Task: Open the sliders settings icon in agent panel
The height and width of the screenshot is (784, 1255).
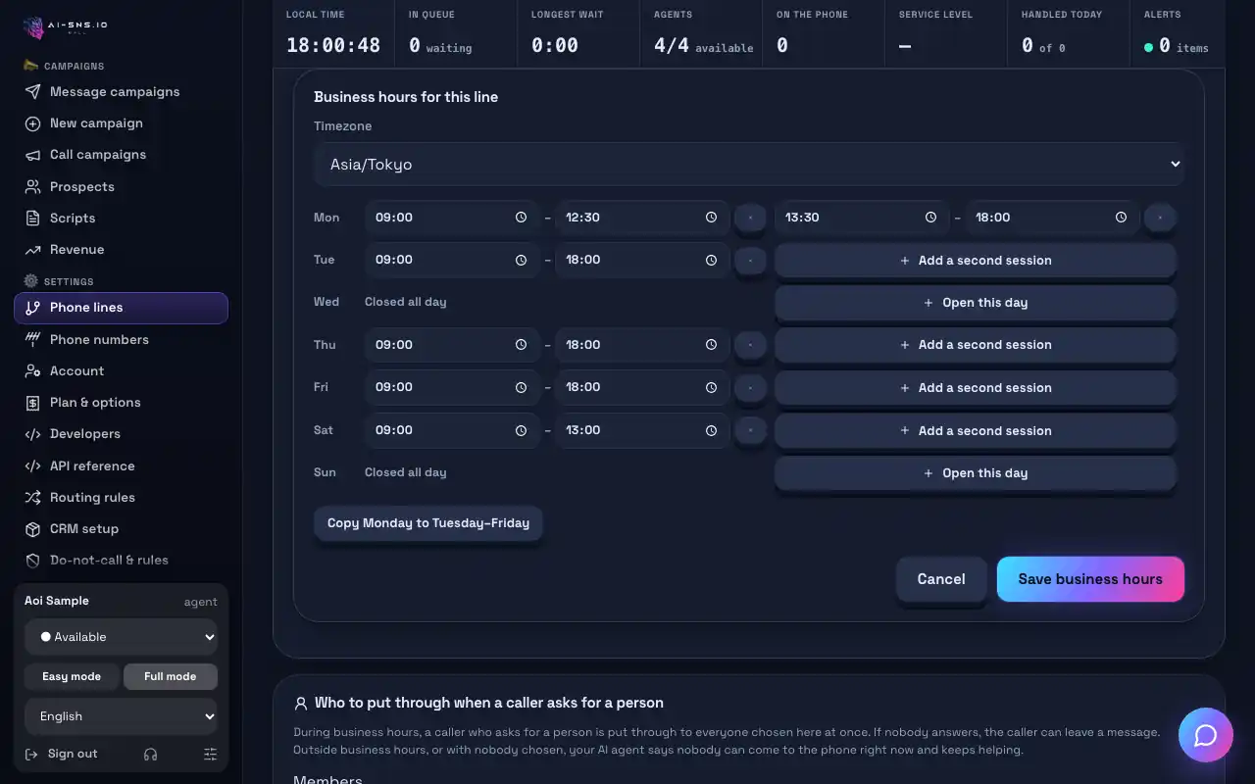Action: coord(210,754)
